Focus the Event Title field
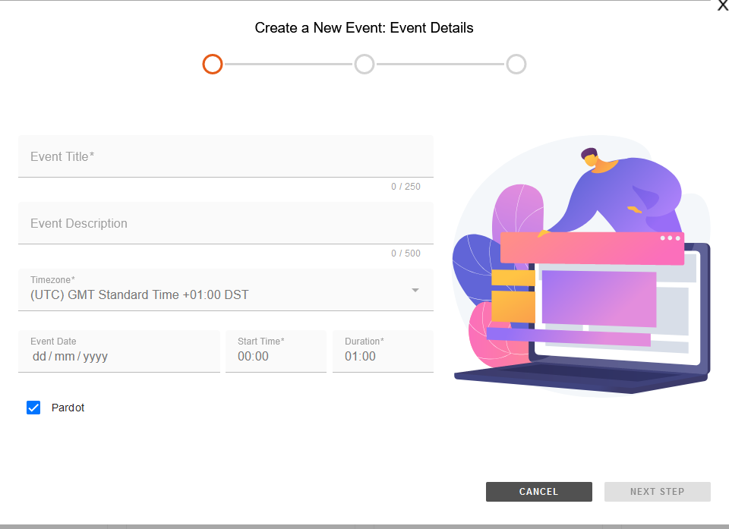Image resolution: width=729 pixels, height=529 pixels. (x=226, y=156)
